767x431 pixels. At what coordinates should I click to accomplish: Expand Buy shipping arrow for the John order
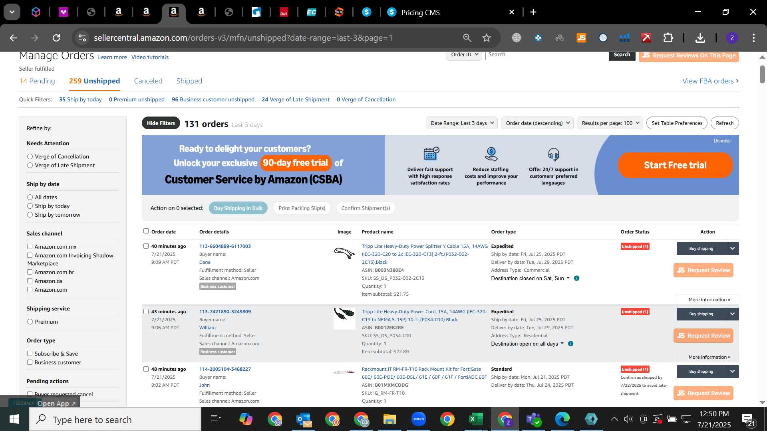coord(732,371)
